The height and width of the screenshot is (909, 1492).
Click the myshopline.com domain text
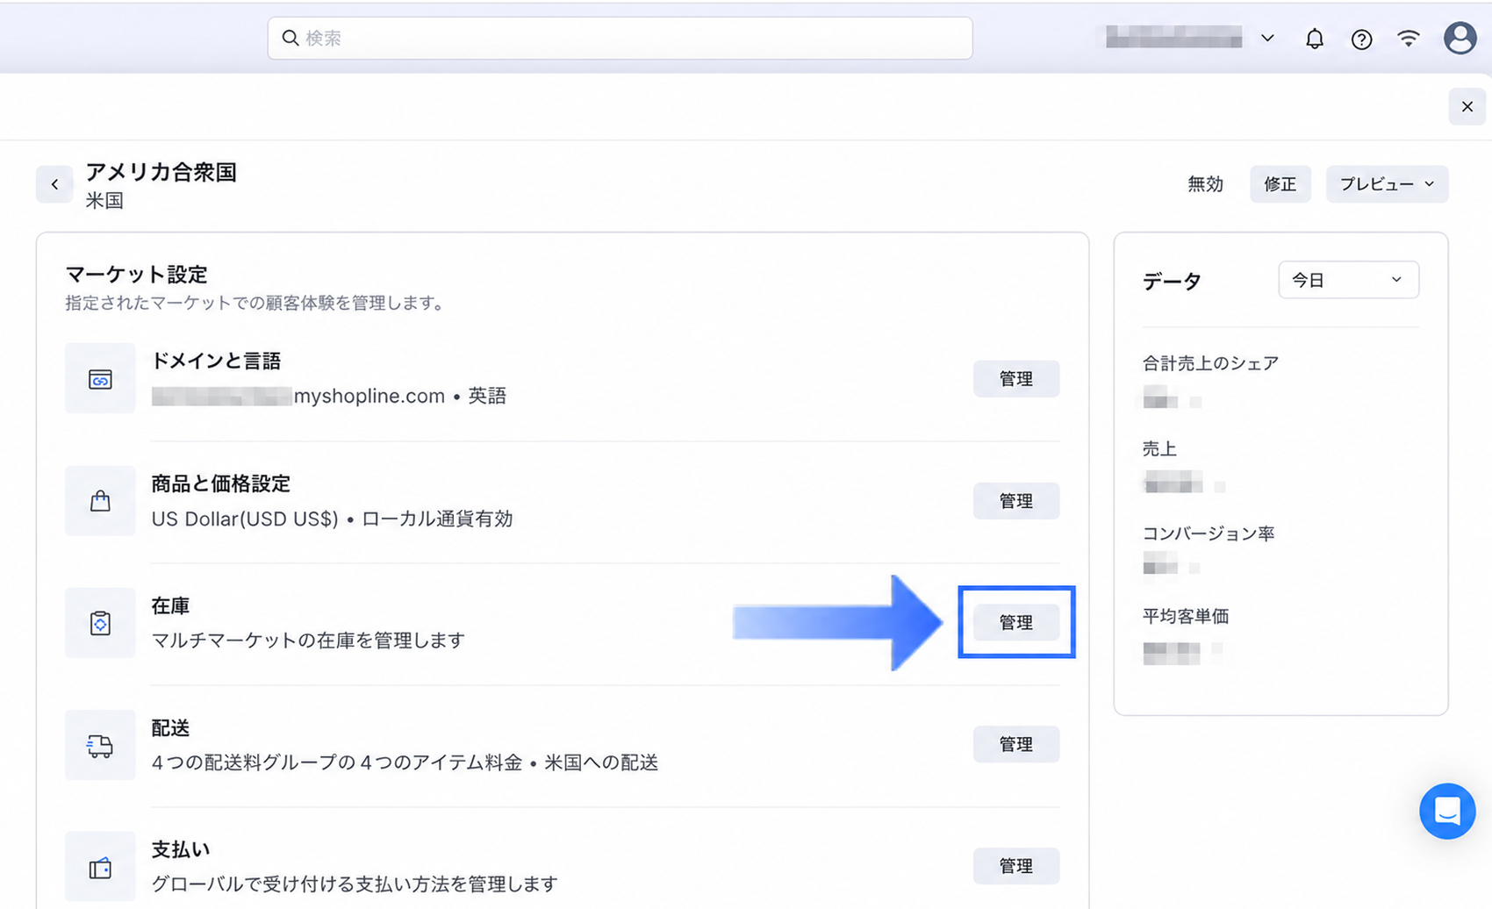point(369,396)
